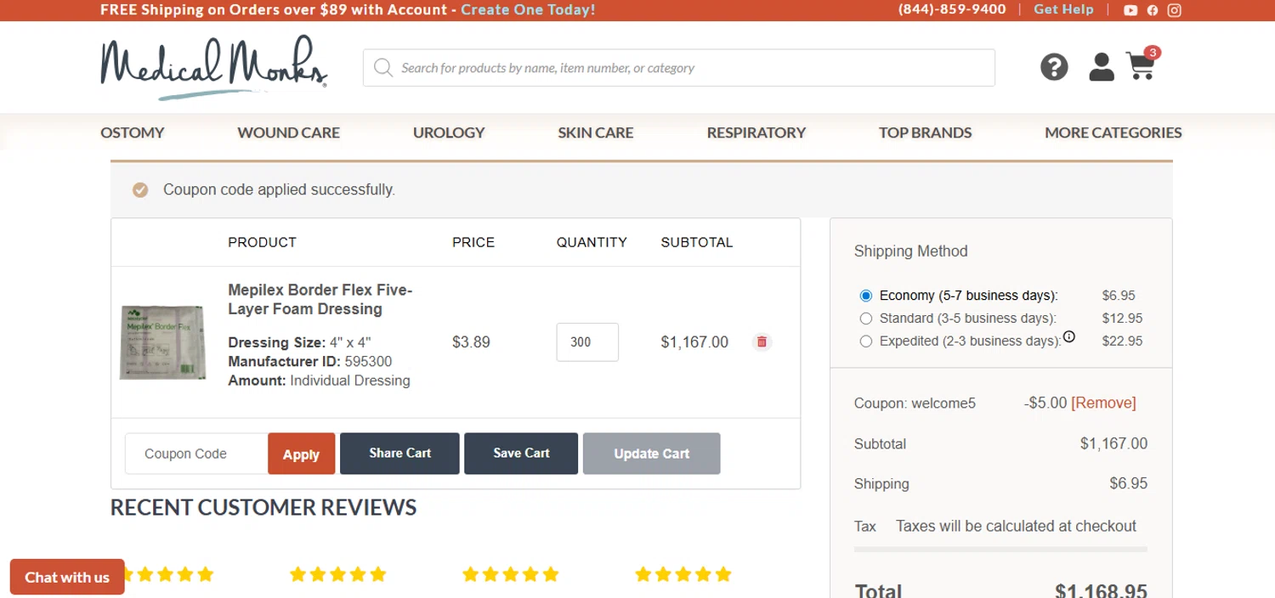The width and height of the screenshot is (1275, 598).
Task: Click the Recent Customer Reviews heading
Action: (263, 508)
